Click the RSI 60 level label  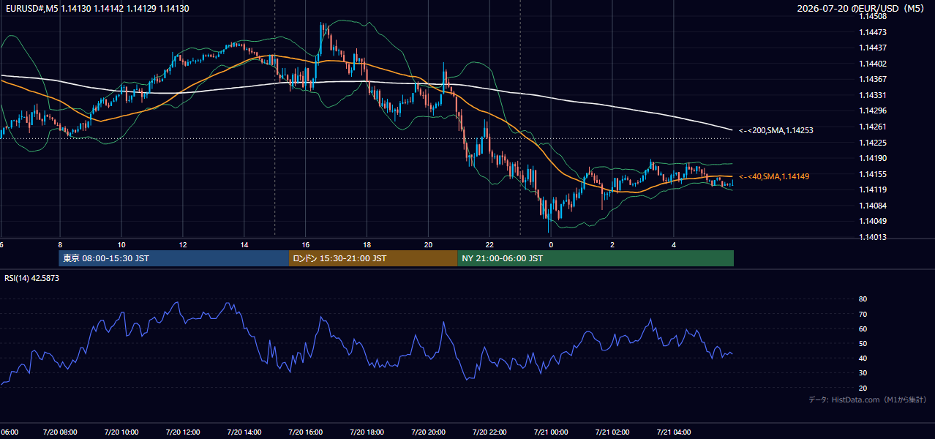click(863, 329)
